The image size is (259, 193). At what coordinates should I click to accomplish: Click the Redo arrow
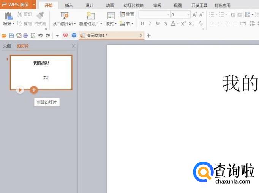point(48,36)
